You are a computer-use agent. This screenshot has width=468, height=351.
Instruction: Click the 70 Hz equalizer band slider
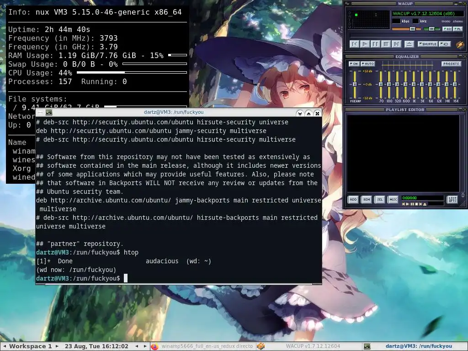point(381,85)
